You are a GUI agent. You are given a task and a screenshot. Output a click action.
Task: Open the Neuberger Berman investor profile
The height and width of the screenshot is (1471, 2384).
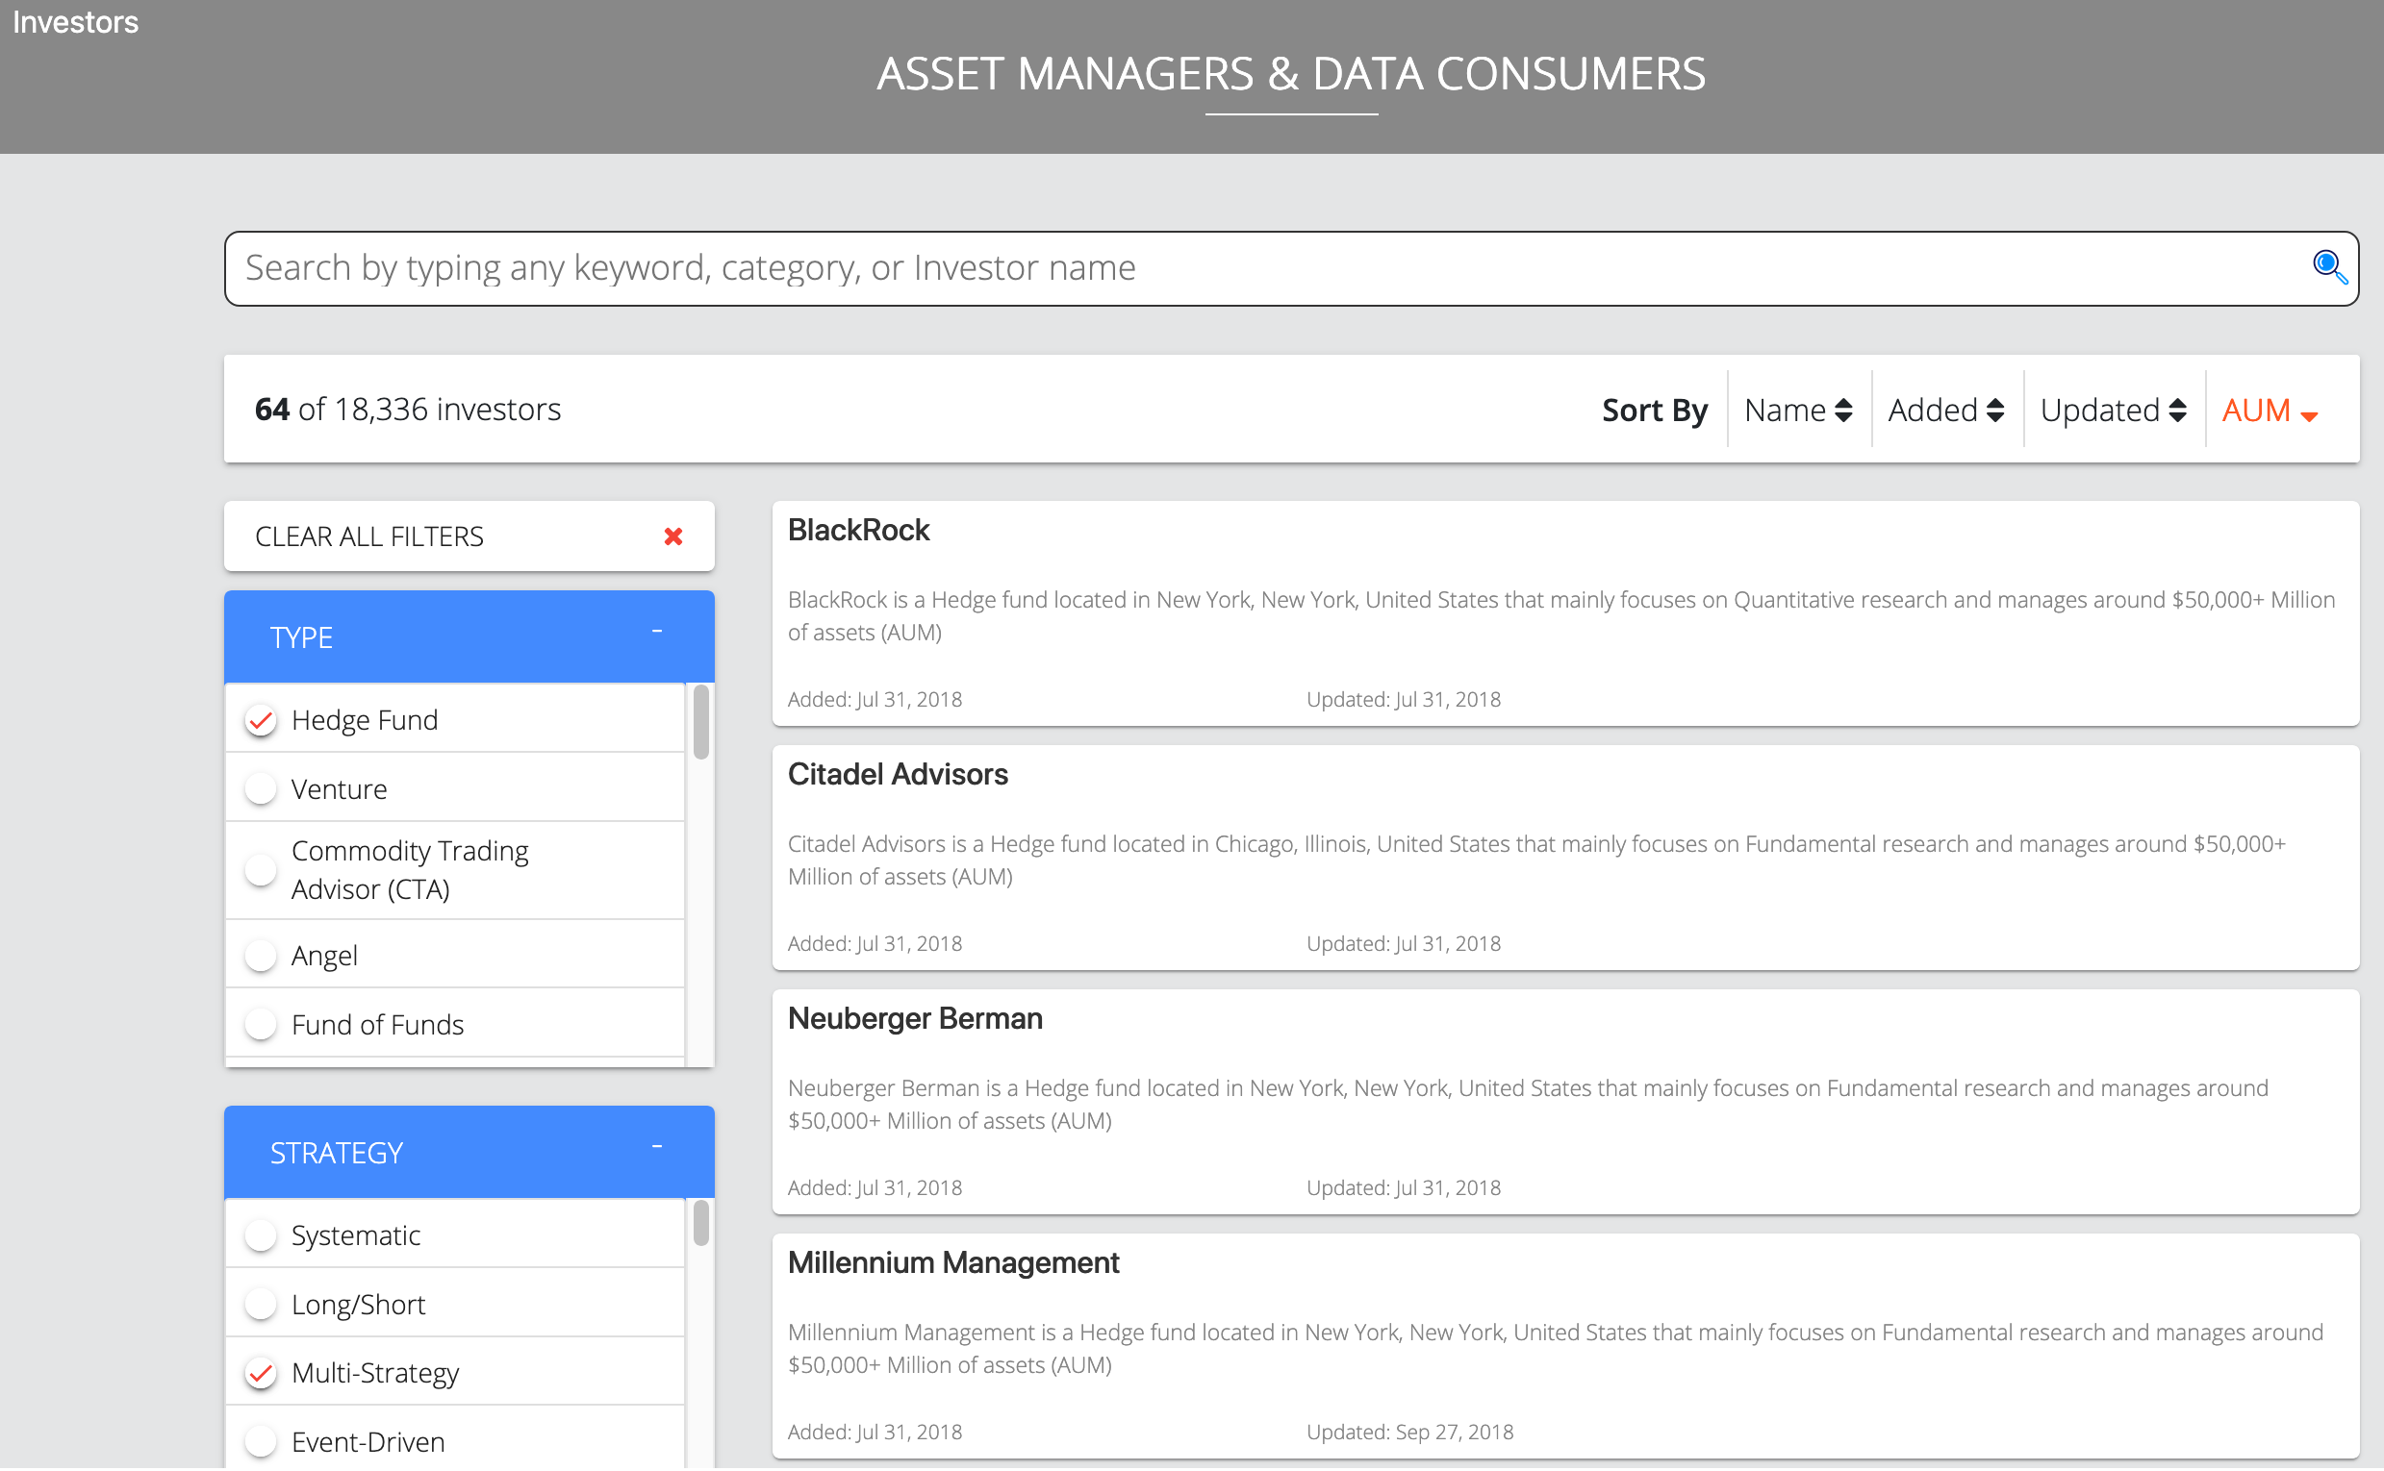915,1018
